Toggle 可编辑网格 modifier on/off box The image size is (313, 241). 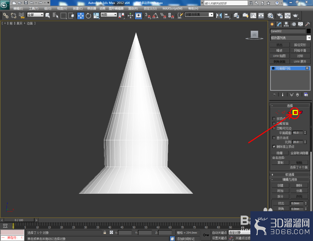point(307,68)
